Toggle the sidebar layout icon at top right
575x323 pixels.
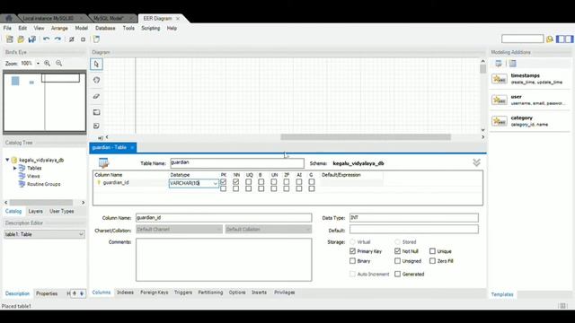(565, 39)
